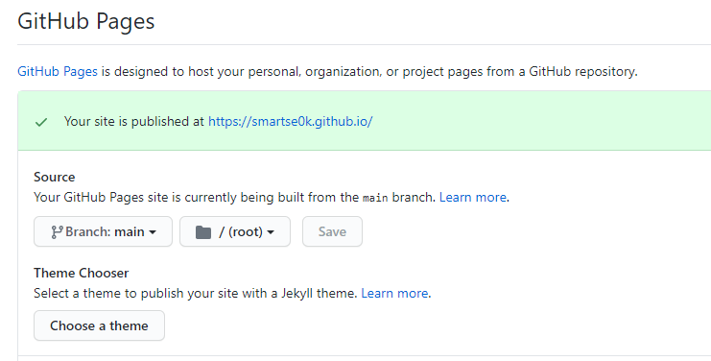Viewport: 711px width, 361px height.
Task: Click the Jekyll theme description text
Action: point(196,294)
